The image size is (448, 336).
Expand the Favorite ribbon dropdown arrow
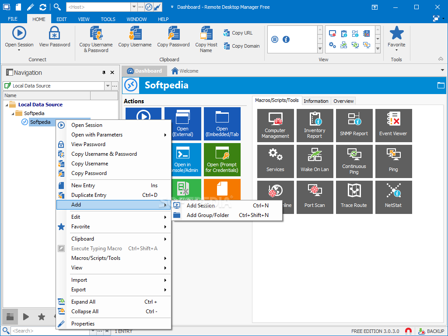pyautogui.click(x=396, y=50)
